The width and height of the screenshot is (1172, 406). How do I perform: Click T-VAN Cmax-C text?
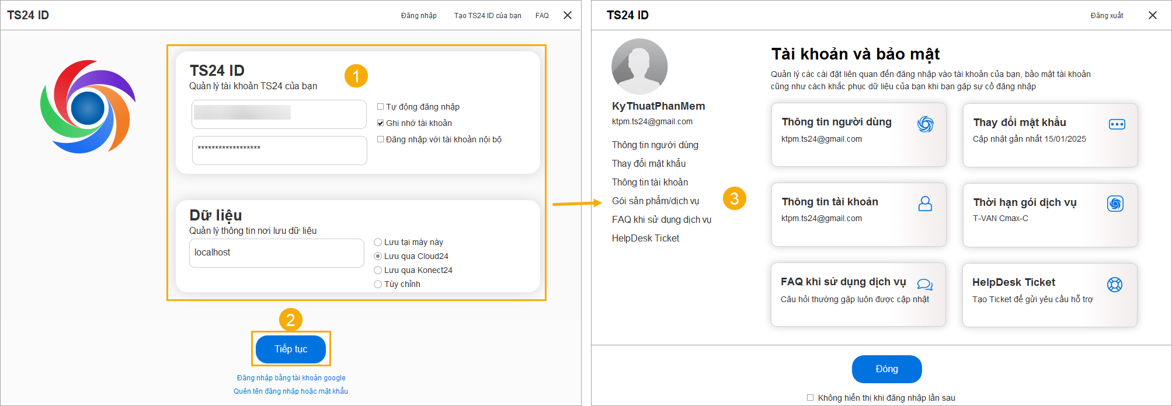pyautogui.click(x=1000, y=218)
